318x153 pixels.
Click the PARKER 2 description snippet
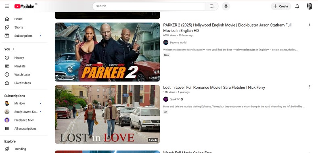(x=230, y=50)
